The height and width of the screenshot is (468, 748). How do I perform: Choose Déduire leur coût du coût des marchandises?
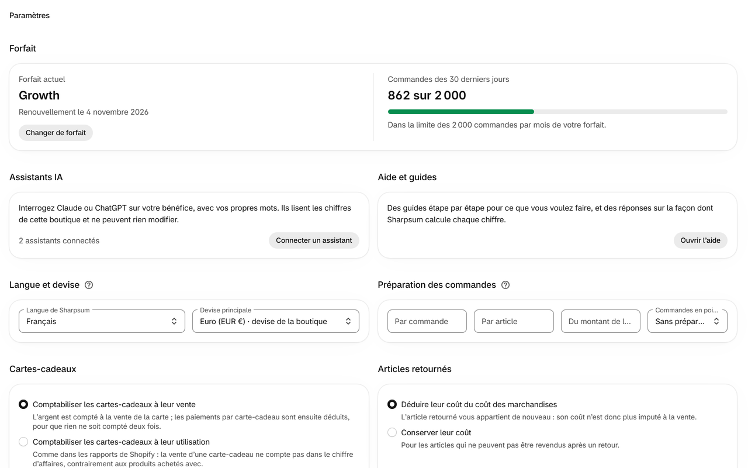coord(392,404)
